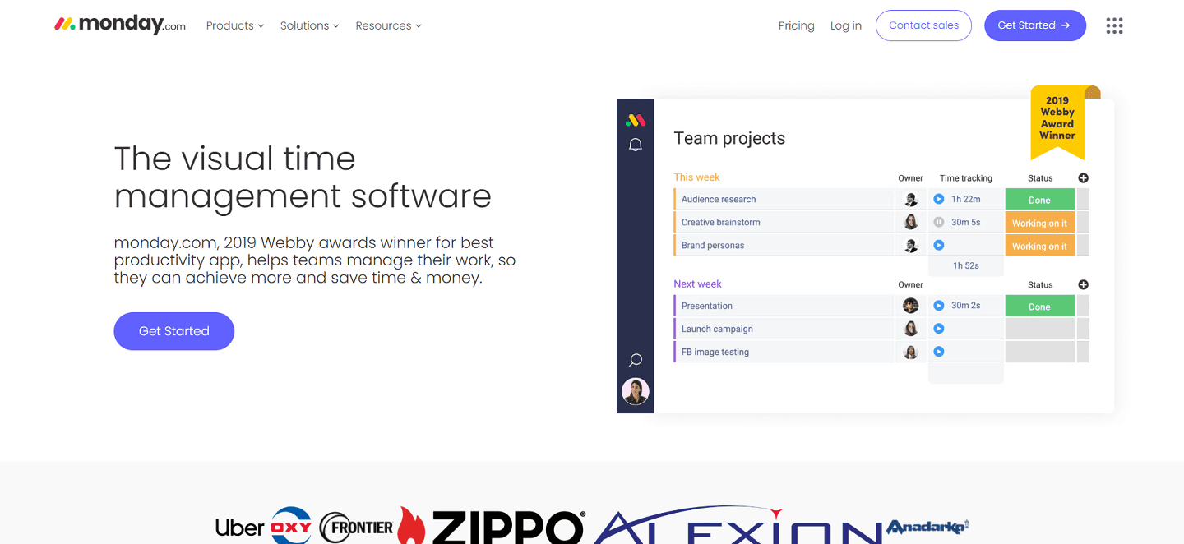Select Pricing in the top navigation

[x=796, y=25]
